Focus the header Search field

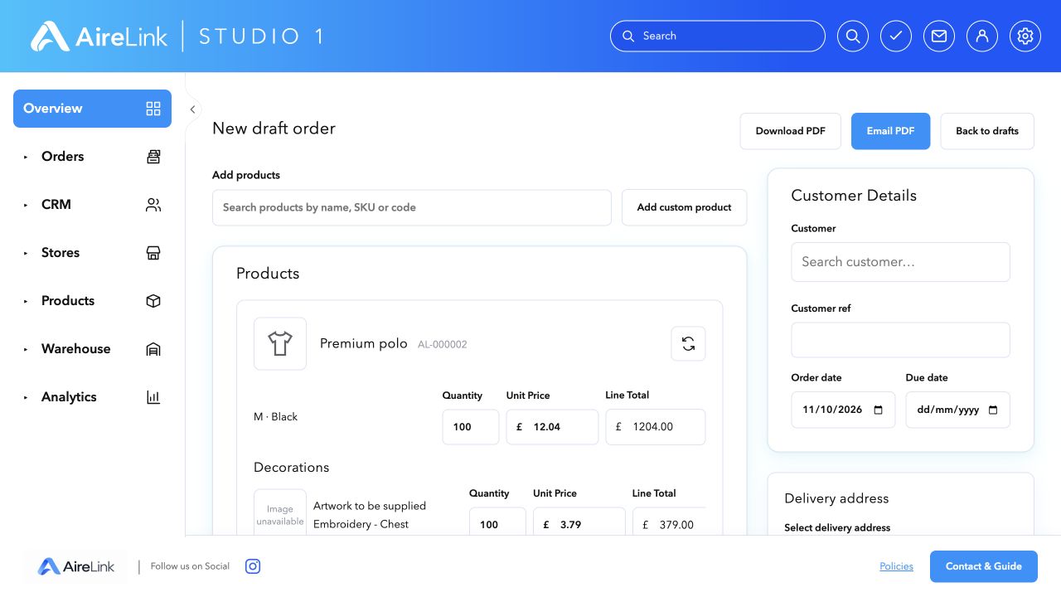pos(718,36)
